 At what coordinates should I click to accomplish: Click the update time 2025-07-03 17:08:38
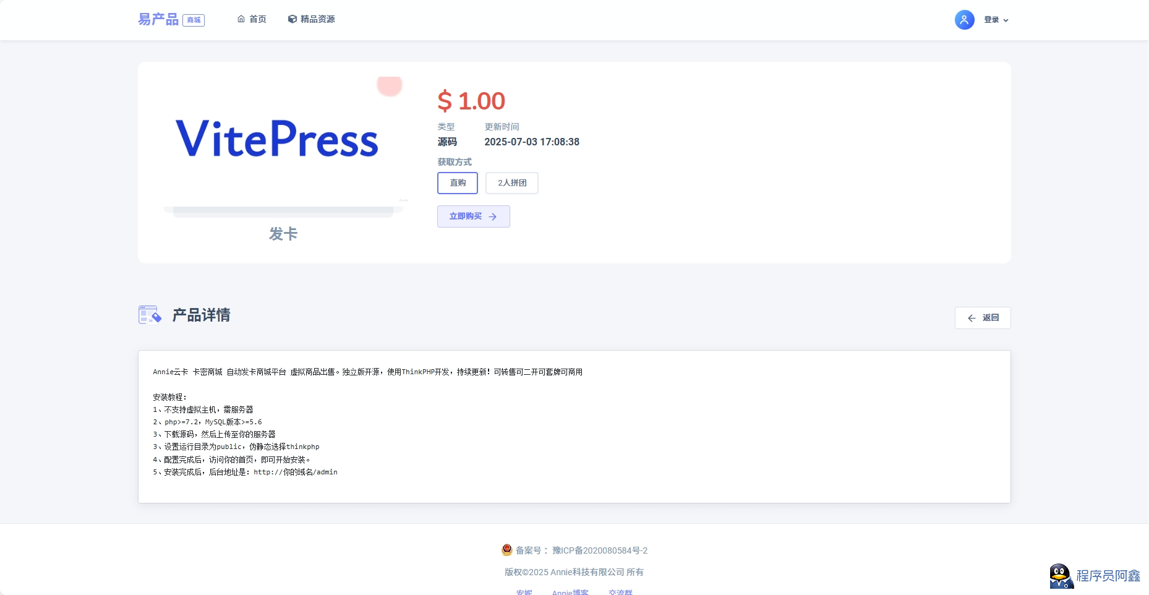click(532, 142)
